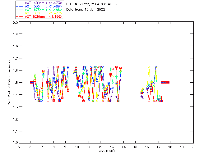Click the 1.0 label at y-axis bottom

pyautogui.click(x=15, y=143)
